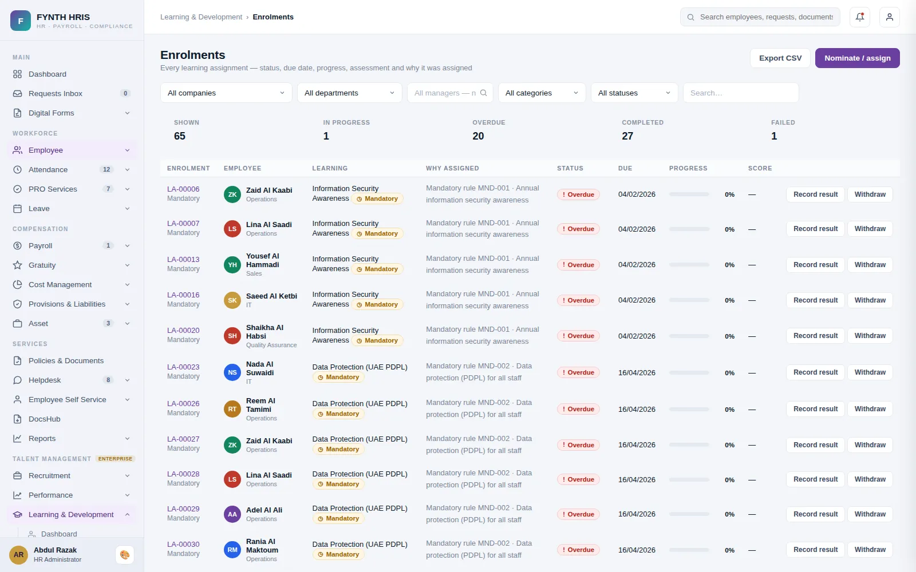
Task: Open the theme palette icon near Abdul Razak
Action: coord(125,555)
